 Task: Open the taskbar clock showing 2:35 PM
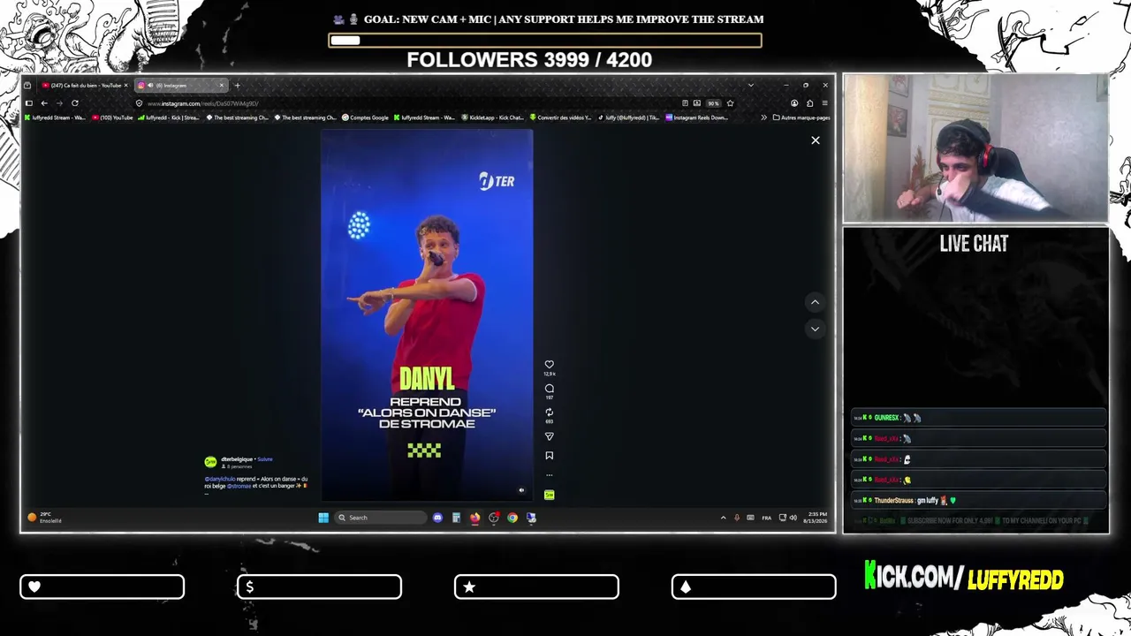[815, 518]
